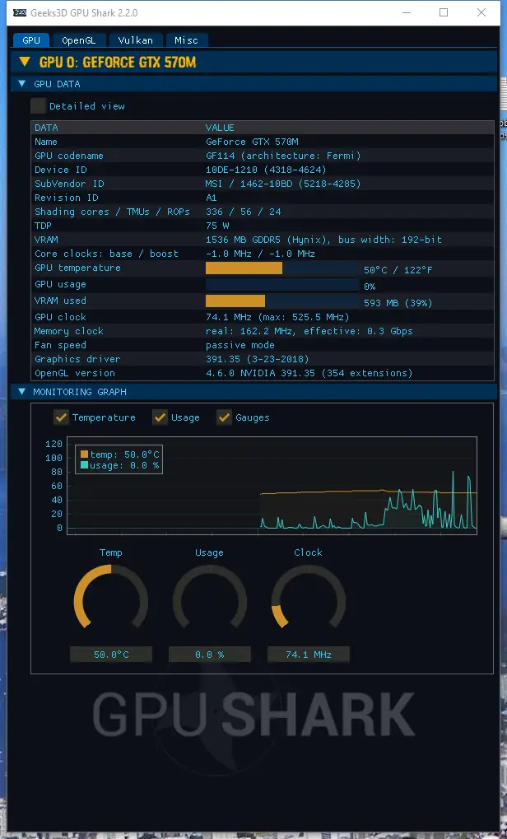Viewport: 507px width, 839px height.
Task: Minimize the GPU Shark window
Action: [406, 13]
